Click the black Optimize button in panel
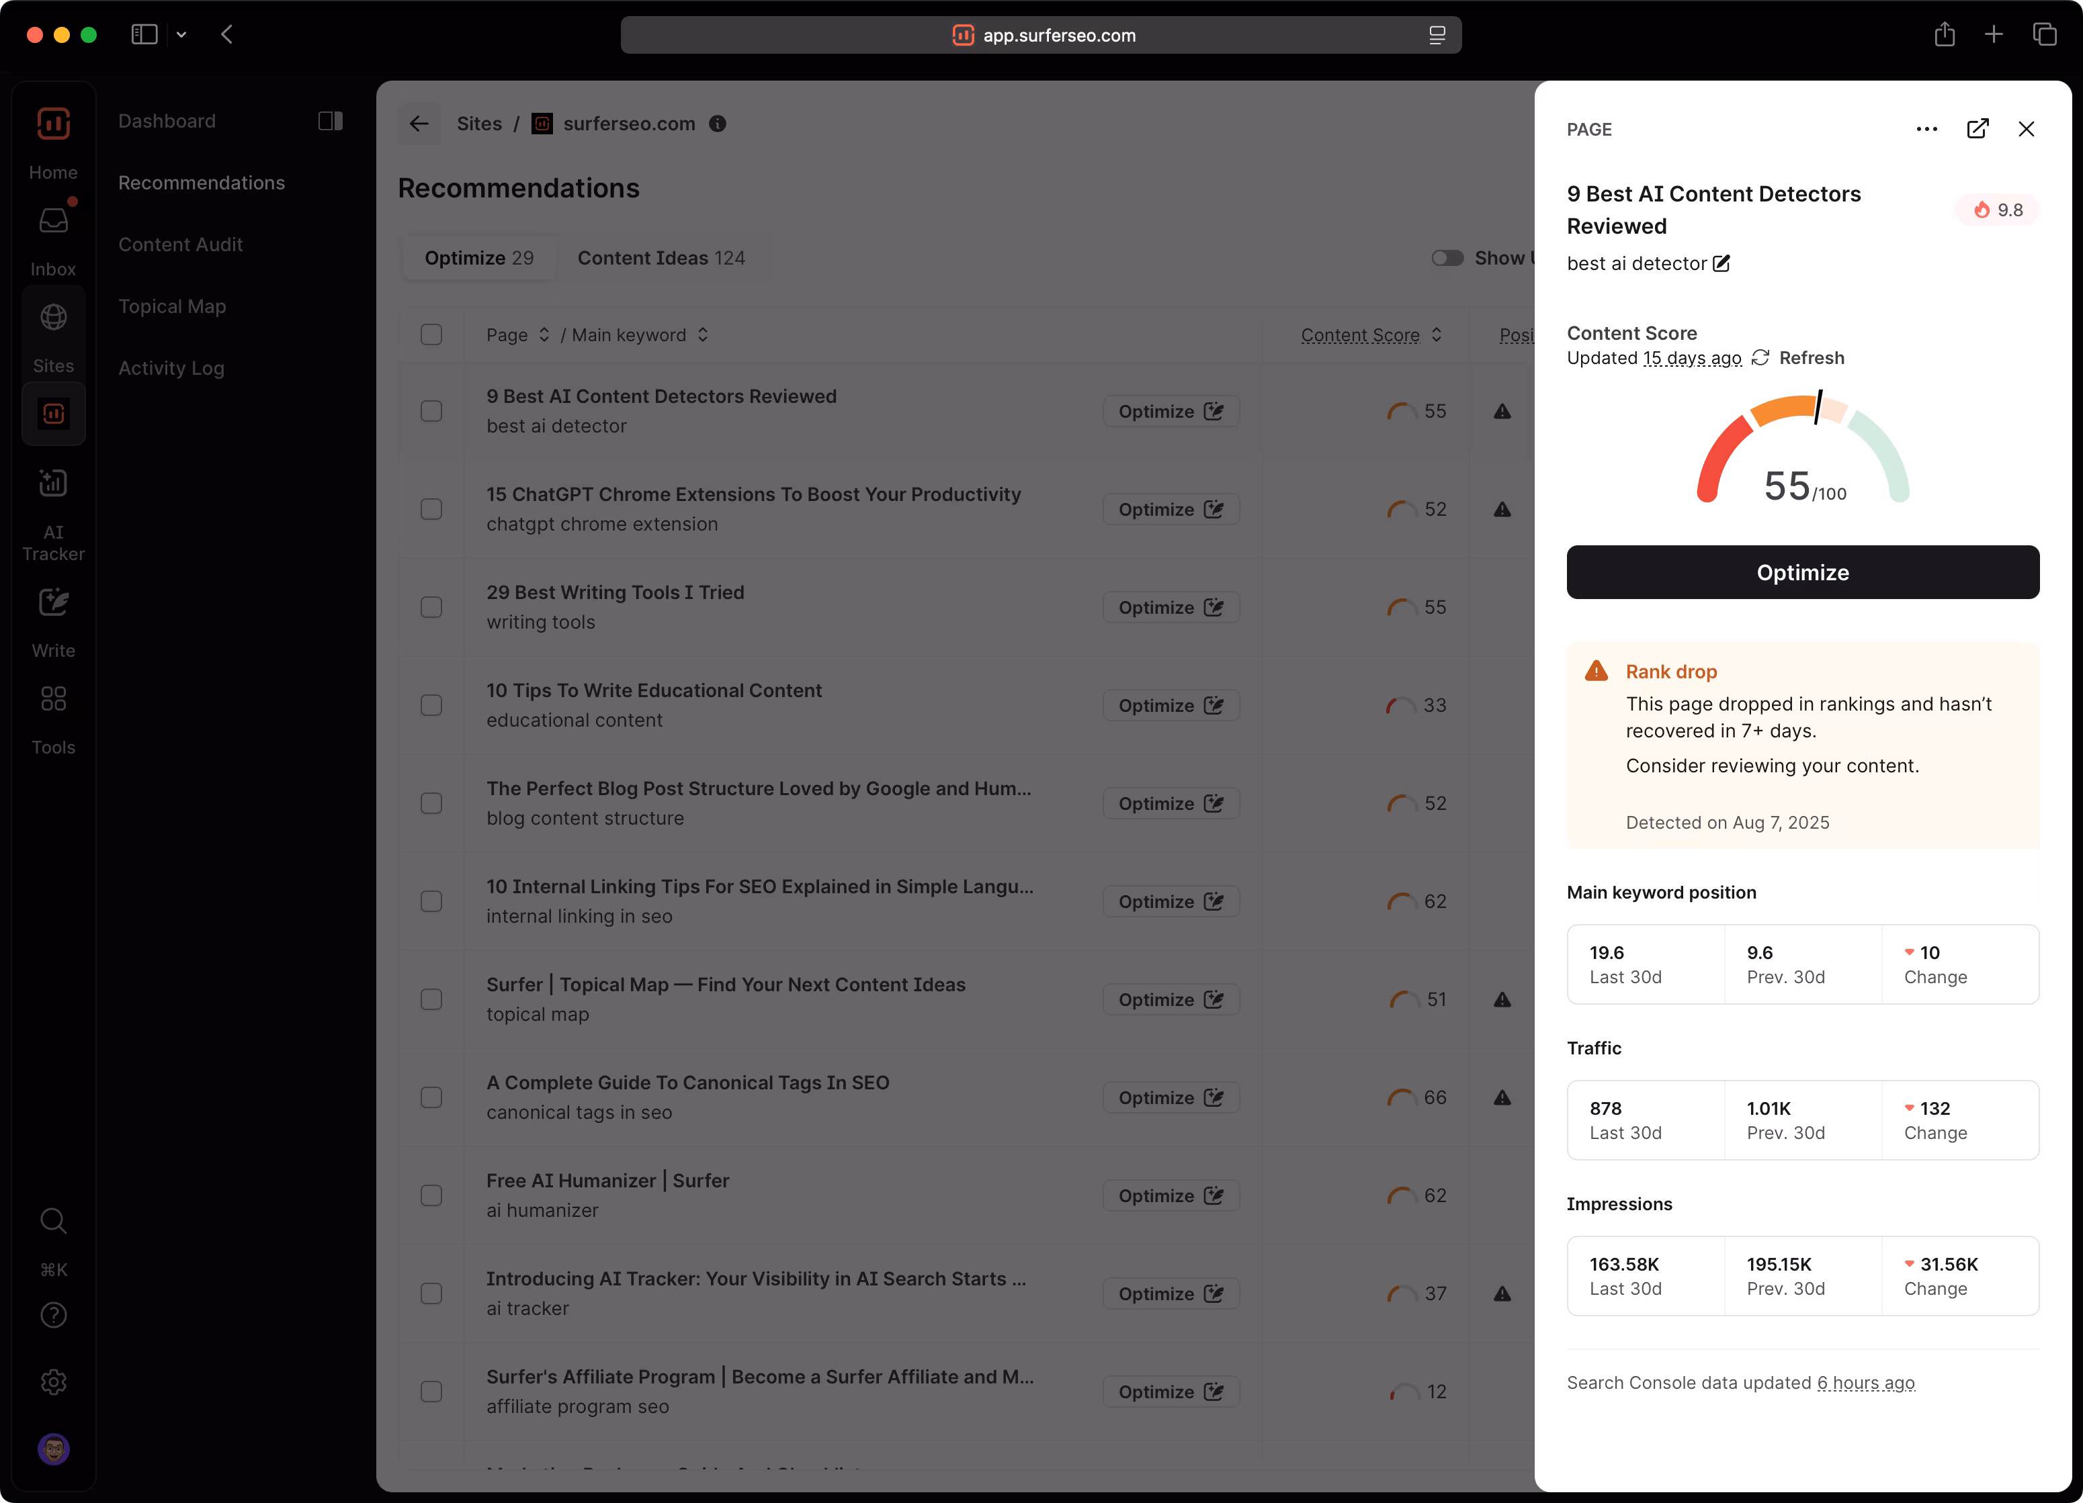This screenshot has width=2083, height=1503. click(x=1802, y=573)
